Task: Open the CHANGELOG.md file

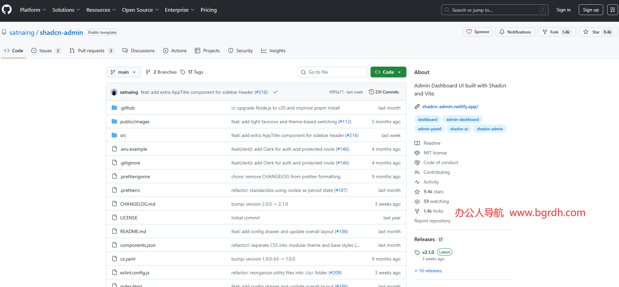Action: (138, 204)
